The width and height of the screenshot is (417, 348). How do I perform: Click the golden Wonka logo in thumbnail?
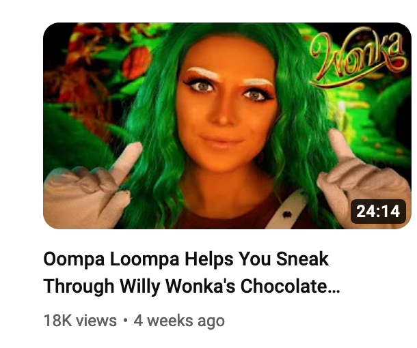click(357, 59)
